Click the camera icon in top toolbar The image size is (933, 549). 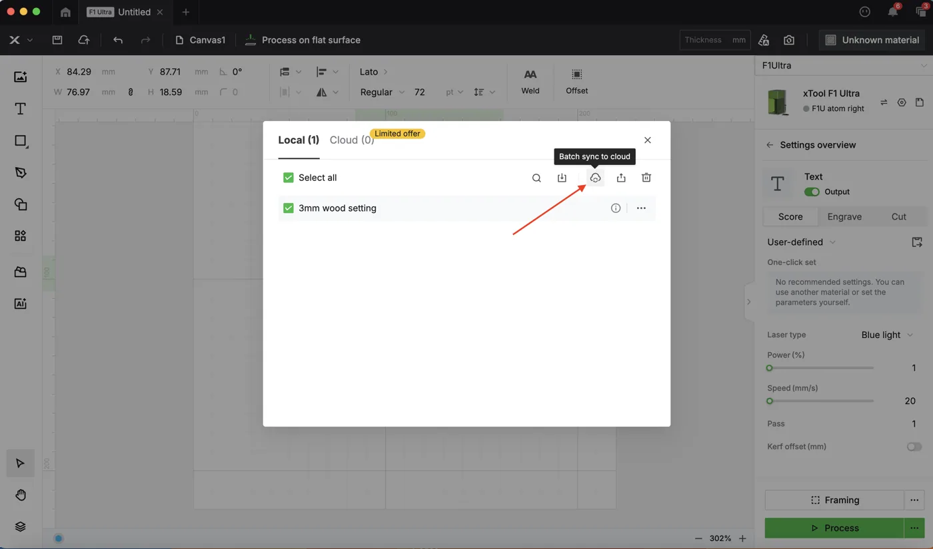pos(789,40)
